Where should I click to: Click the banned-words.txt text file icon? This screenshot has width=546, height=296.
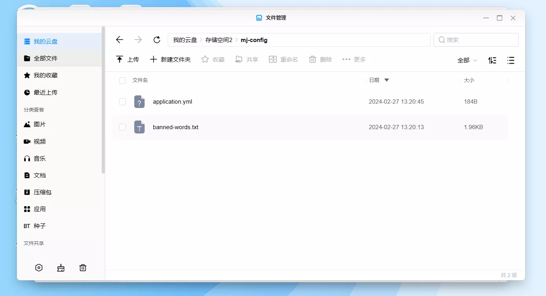pyautogui.click(x=139, y=127)
